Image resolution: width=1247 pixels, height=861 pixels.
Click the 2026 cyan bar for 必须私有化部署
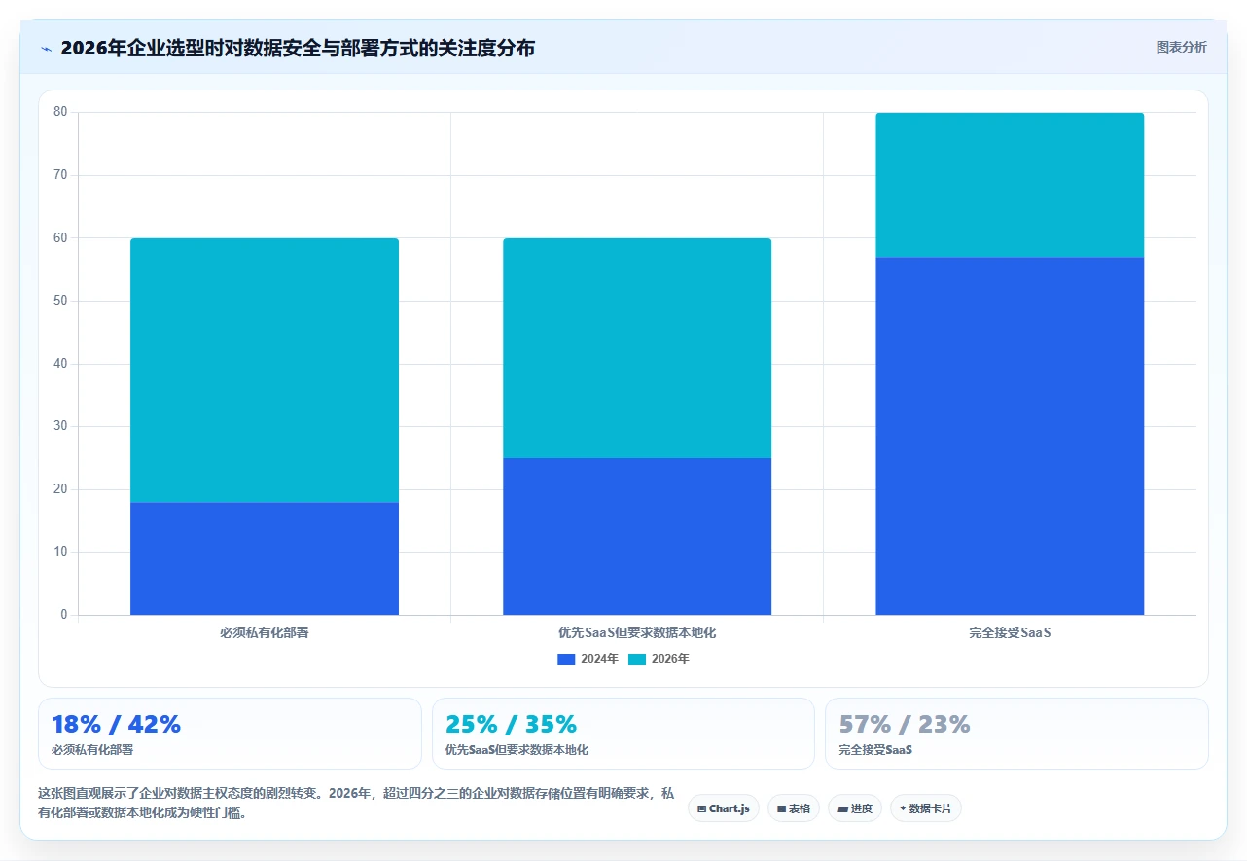point(265,371)
